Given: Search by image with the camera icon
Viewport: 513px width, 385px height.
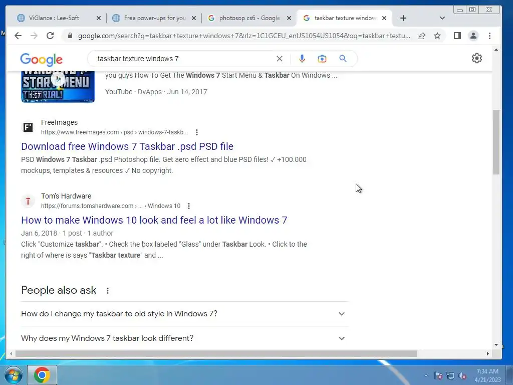Looking at the screenshot, I should pyautogui.click(x=322, y=59).
